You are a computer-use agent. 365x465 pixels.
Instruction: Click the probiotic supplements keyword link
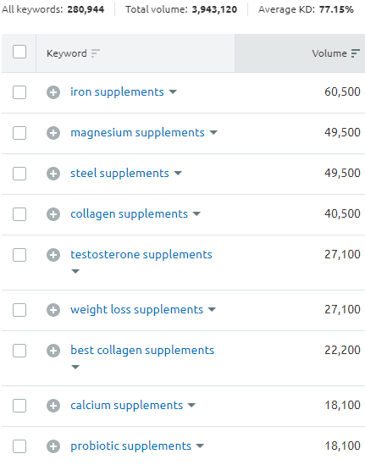(x=130, y=446)
